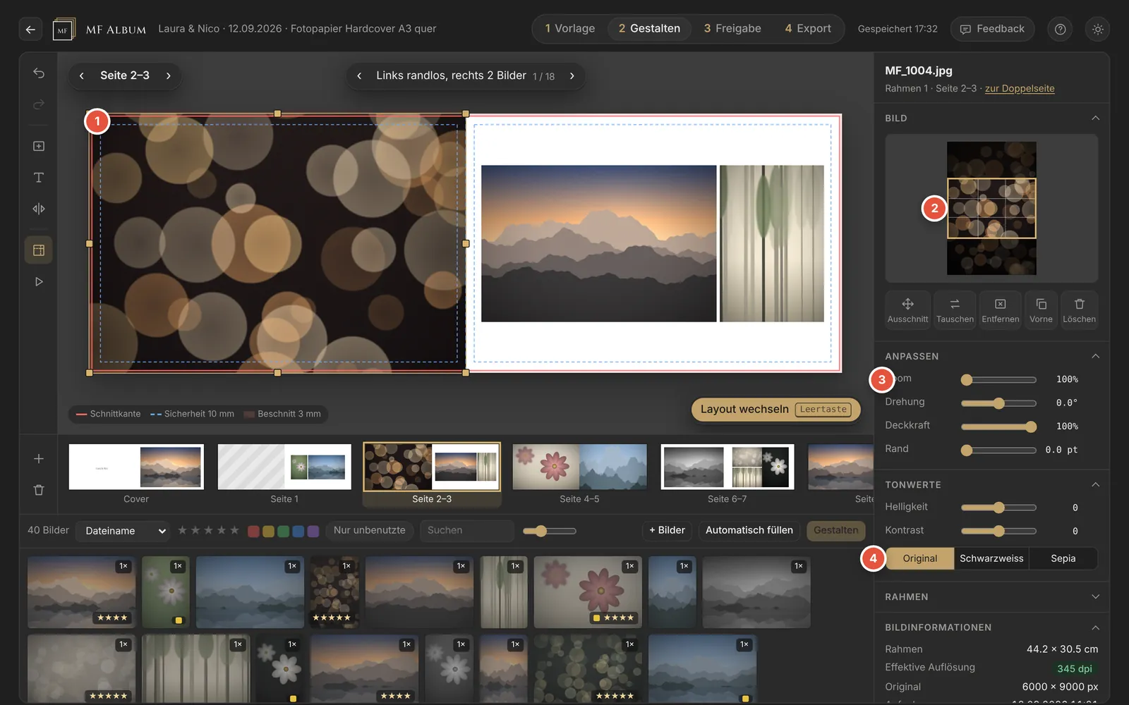Image resolution: width=1129 pixels, height=705 pixels.
Task: Toggle the light/dark theme sun icon
Action: click(1097, 29)
